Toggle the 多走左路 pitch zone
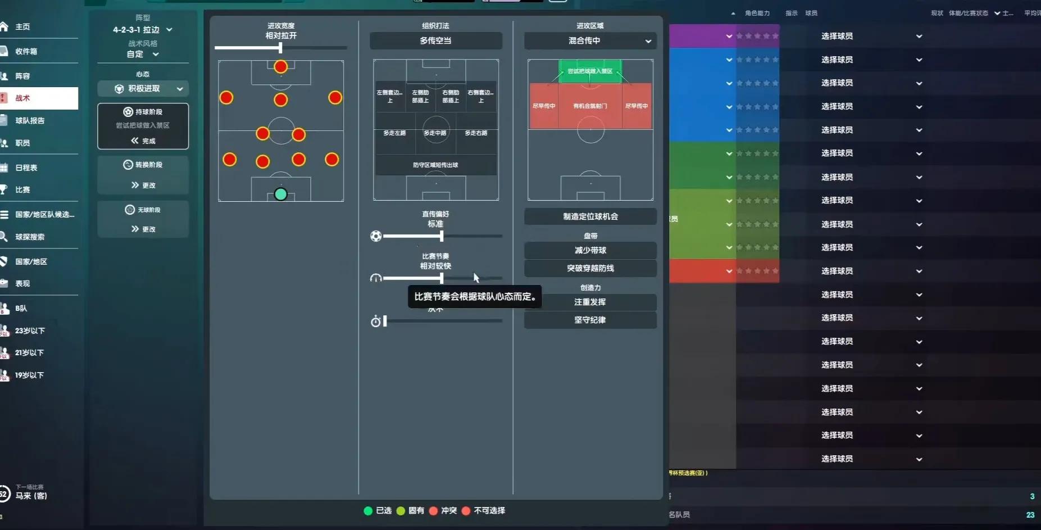Image resolution: width=1041 pixels, height=530 pixels. click(x=395, y=133)
